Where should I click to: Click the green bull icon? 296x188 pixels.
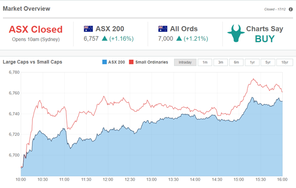236,33
